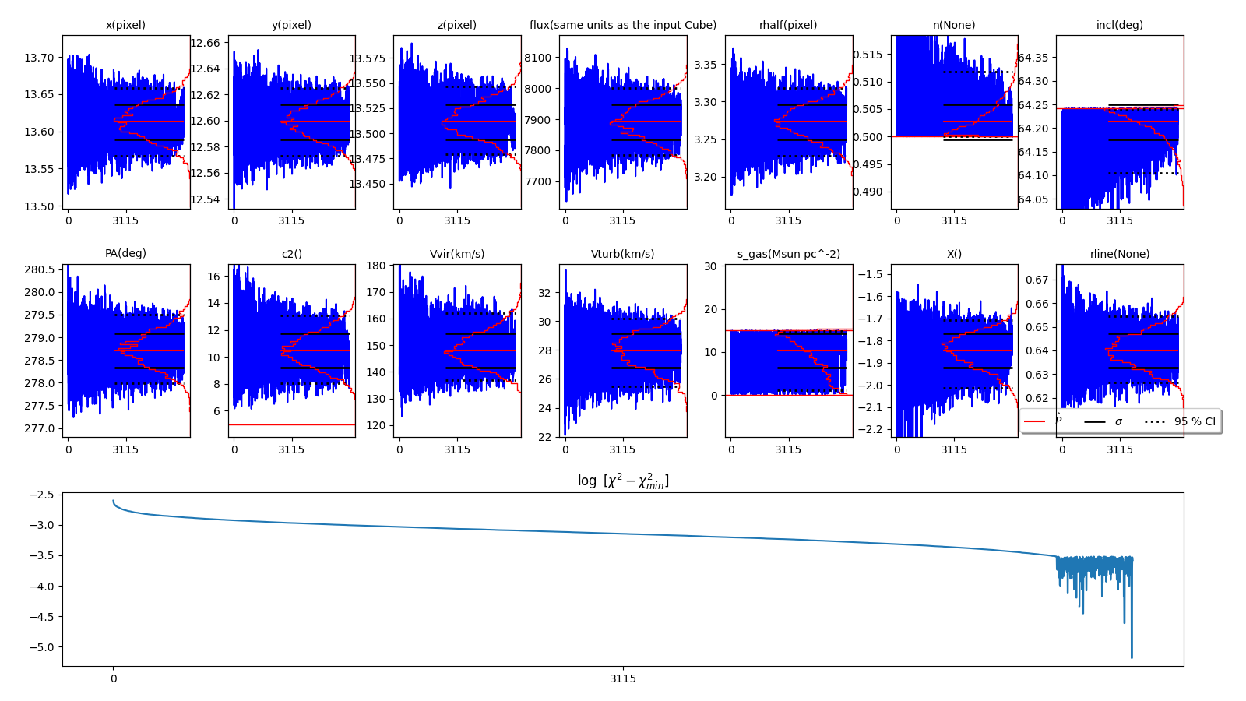Click the n(None) subplot title

pyautogui.click(x=954, y=25)
